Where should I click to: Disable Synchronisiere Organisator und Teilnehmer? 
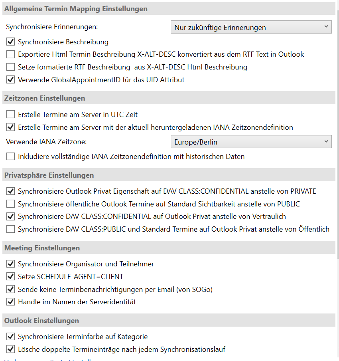click(x=10, y=264)
